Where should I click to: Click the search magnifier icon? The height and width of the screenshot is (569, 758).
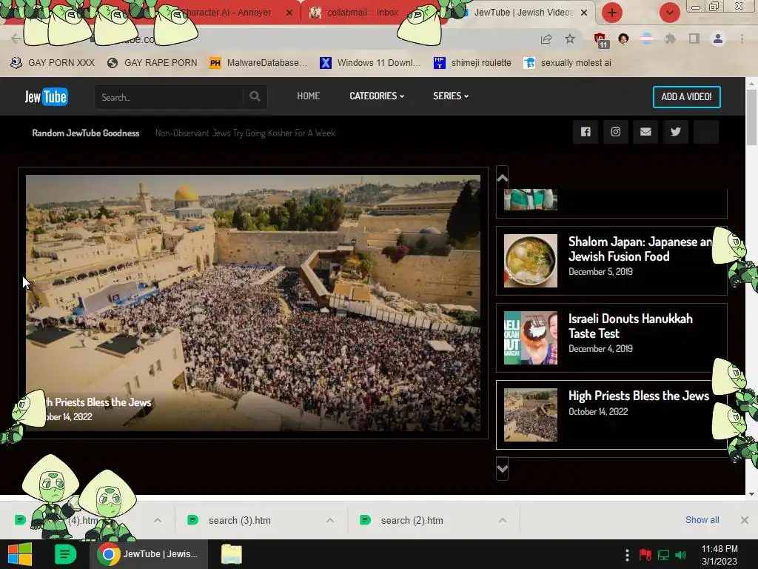(255, 97)
